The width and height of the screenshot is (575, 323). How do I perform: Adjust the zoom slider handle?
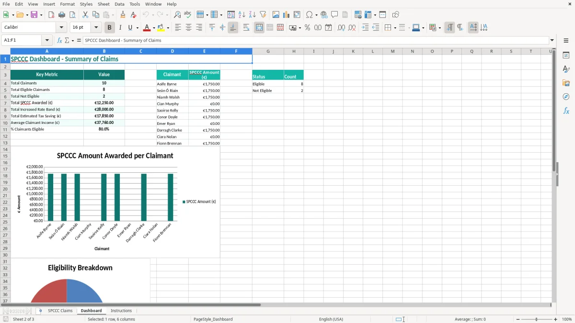[x=537, y=319]
